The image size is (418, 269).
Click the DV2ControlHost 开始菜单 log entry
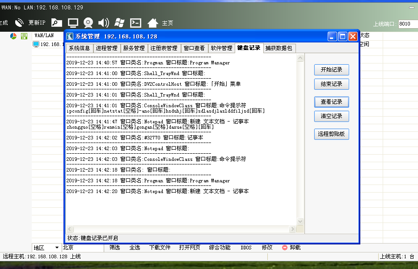153,84
